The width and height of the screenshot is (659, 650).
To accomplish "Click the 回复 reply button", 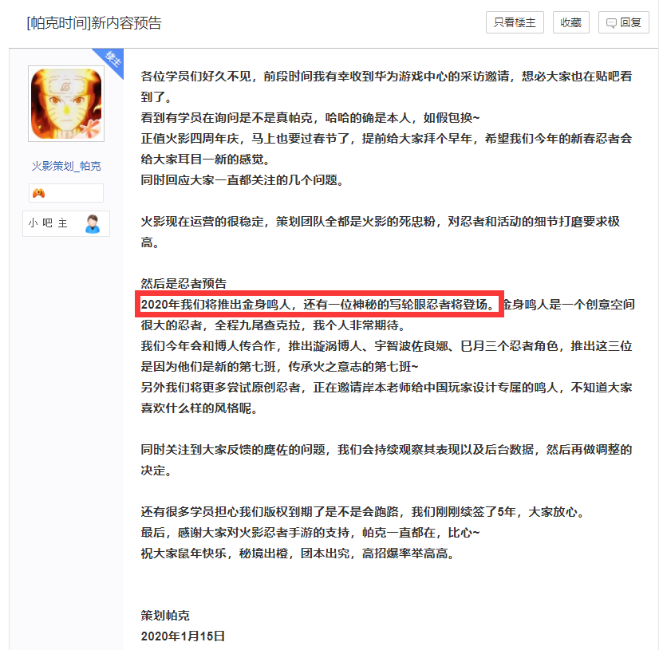I will pos(623,22).
